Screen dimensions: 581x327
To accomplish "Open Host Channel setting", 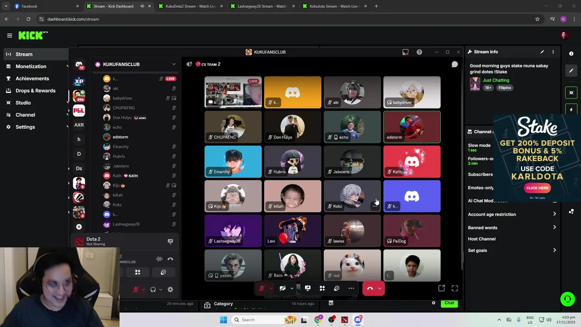I will tap(482, 239).
